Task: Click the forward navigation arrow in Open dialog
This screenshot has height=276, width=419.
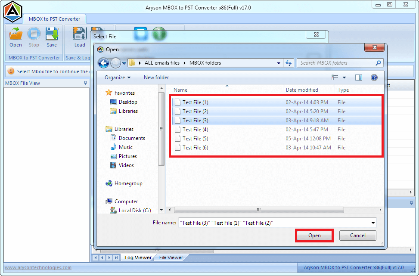Action: tap(115, 63)
